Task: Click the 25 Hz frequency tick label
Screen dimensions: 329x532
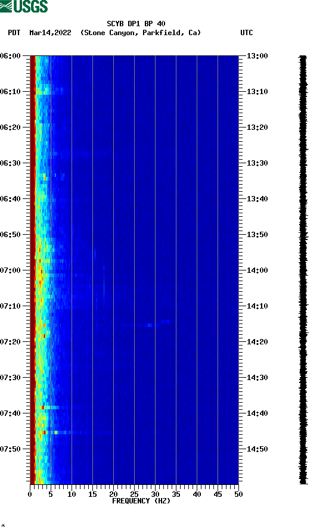Action: [134, 494]
